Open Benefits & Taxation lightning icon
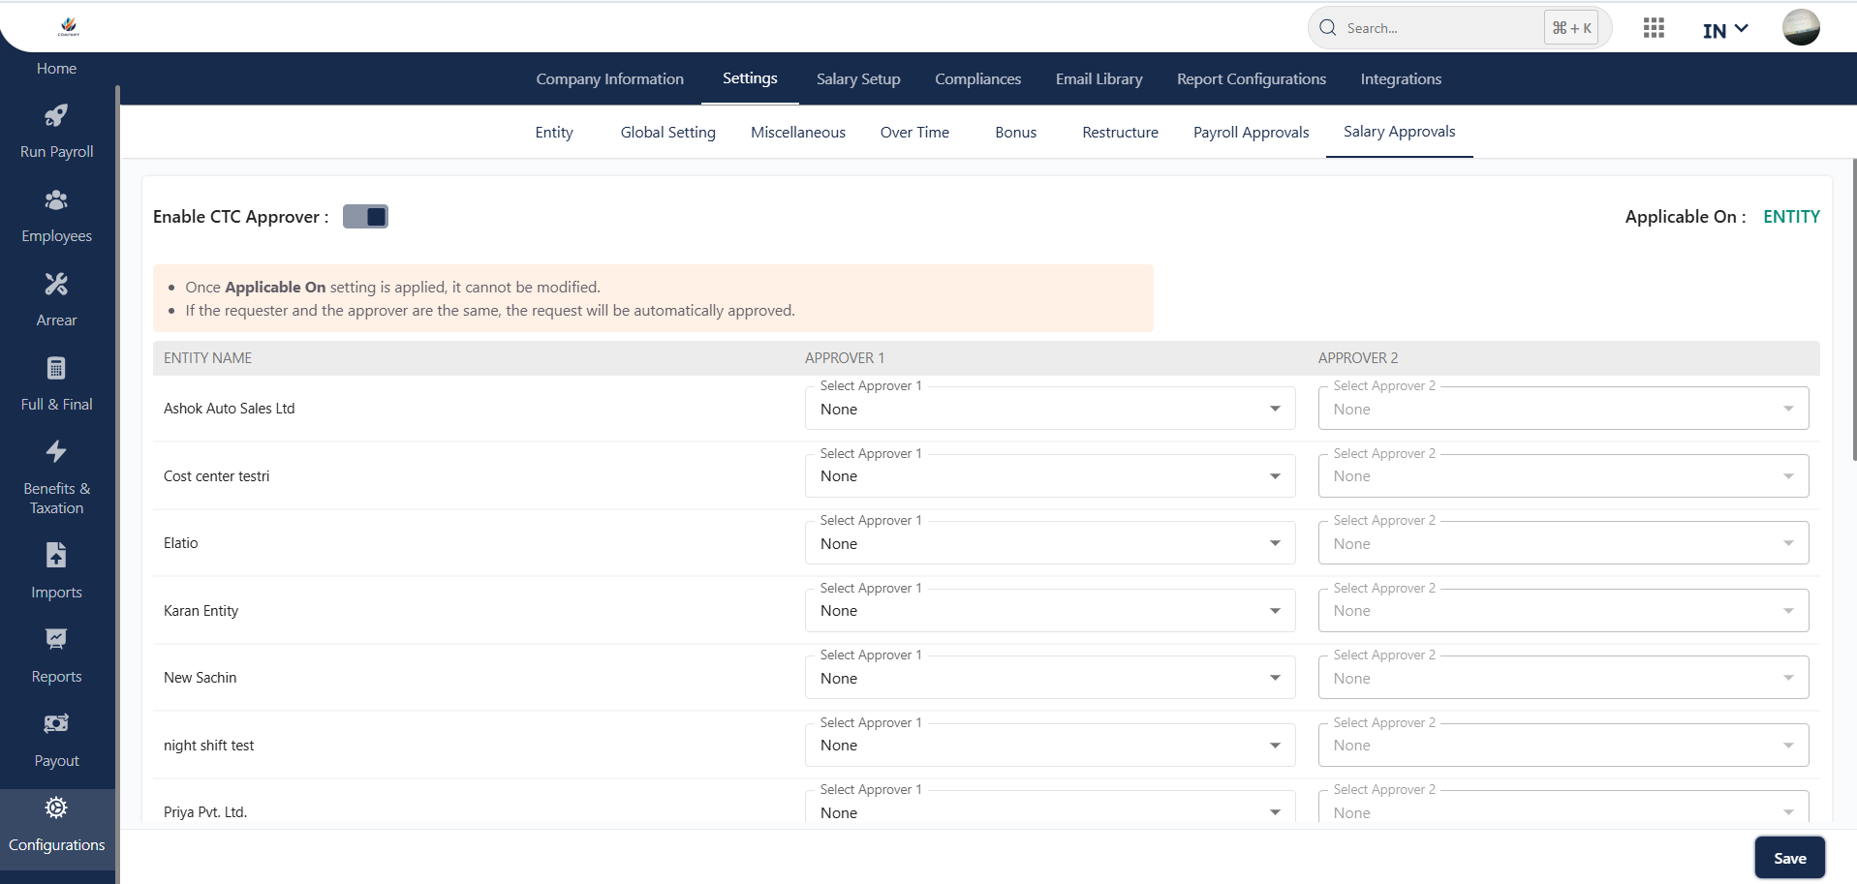 pos(56,451)
